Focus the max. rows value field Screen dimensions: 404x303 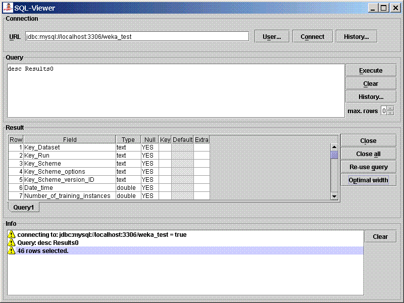click(x=384, y=111)
